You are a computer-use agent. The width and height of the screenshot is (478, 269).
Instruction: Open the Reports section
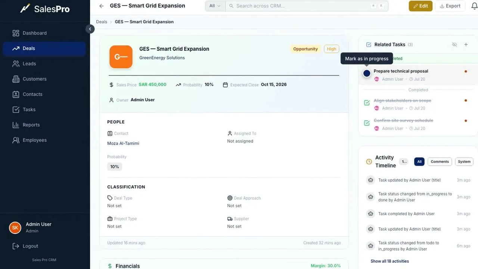point(44,125)
